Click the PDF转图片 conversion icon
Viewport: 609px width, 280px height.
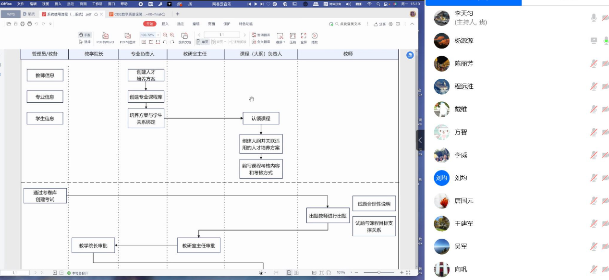(128, 36)
